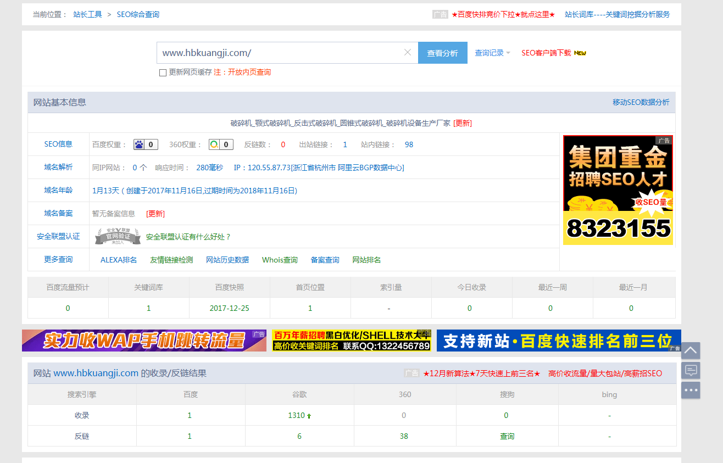The height and width of the screenshot is (463, 723).
Task: Select the 更多查询 row label
Action: point(58,259)
